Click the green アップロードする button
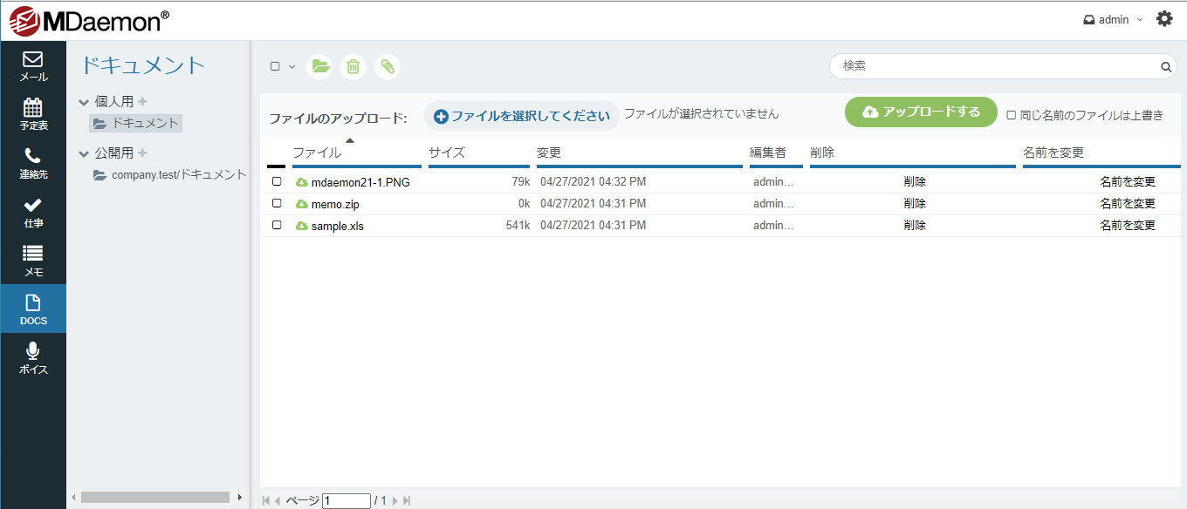Image resolution: width=1187 pixels, height=509 pixels. pos(920,112)
